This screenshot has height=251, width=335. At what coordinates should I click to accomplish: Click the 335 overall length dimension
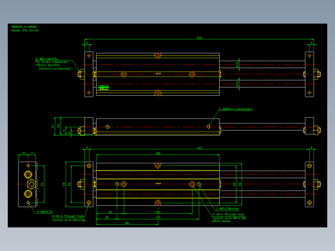coord(199,38)
